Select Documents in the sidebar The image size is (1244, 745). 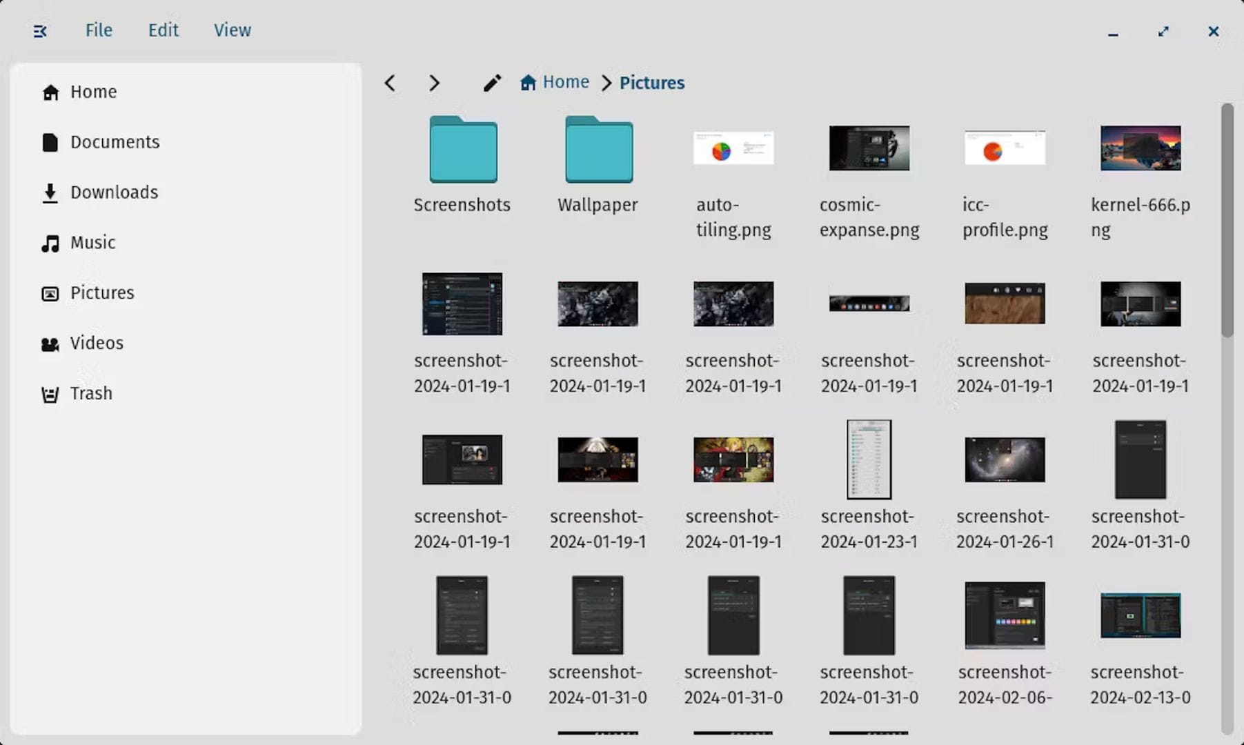115,142
